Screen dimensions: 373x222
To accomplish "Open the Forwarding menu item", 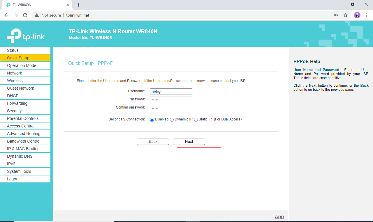I will (25, 103).
